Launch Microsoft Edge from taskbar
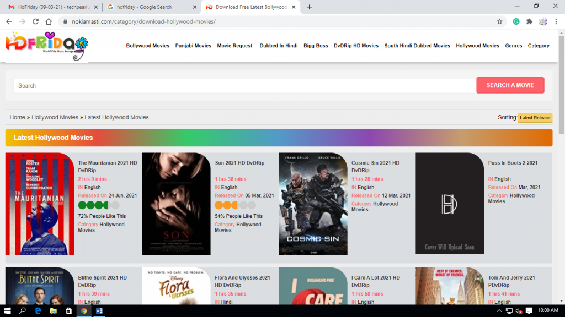The height and width of the screenshot is (317, 565). tap(38, 310)
